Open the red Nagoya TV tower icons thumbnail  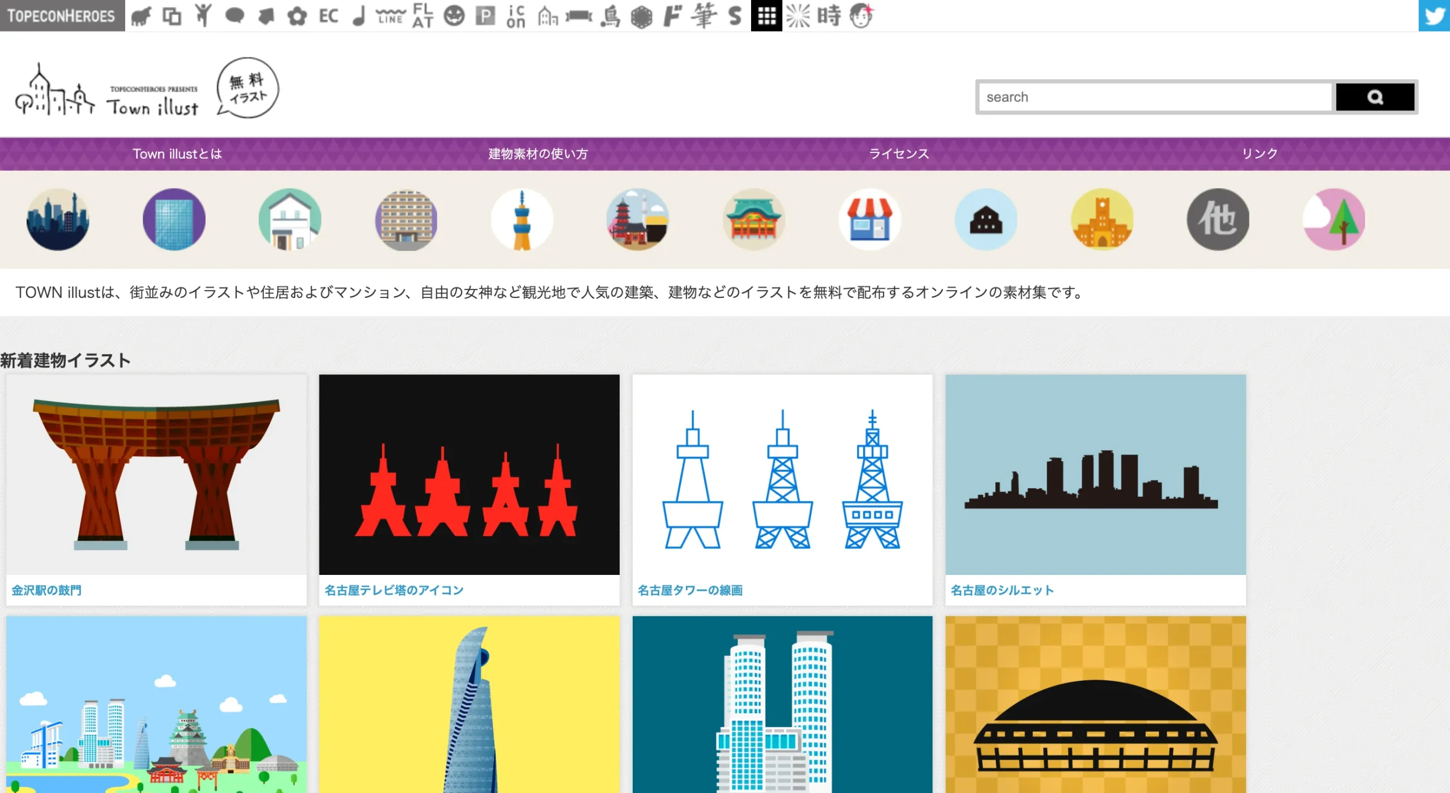[469, 475]
